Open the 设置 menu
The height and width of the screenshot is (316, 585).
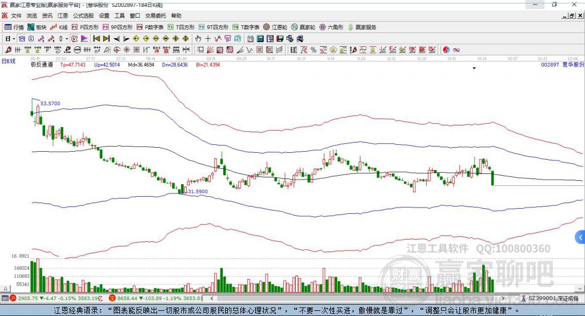pos(104,15)
